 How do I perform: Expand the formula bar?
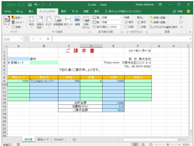click(190, 39)
